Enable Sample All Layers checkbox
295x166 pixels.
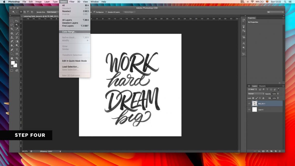coord(106,12)
